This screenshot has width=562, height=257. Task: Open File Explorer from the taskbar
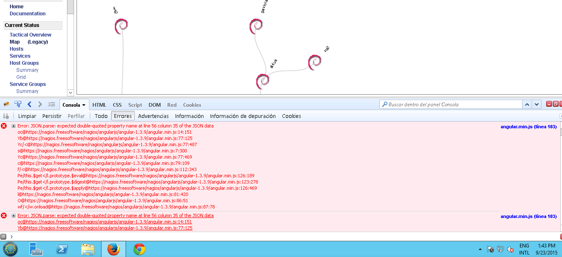click(x=88, y=249)
